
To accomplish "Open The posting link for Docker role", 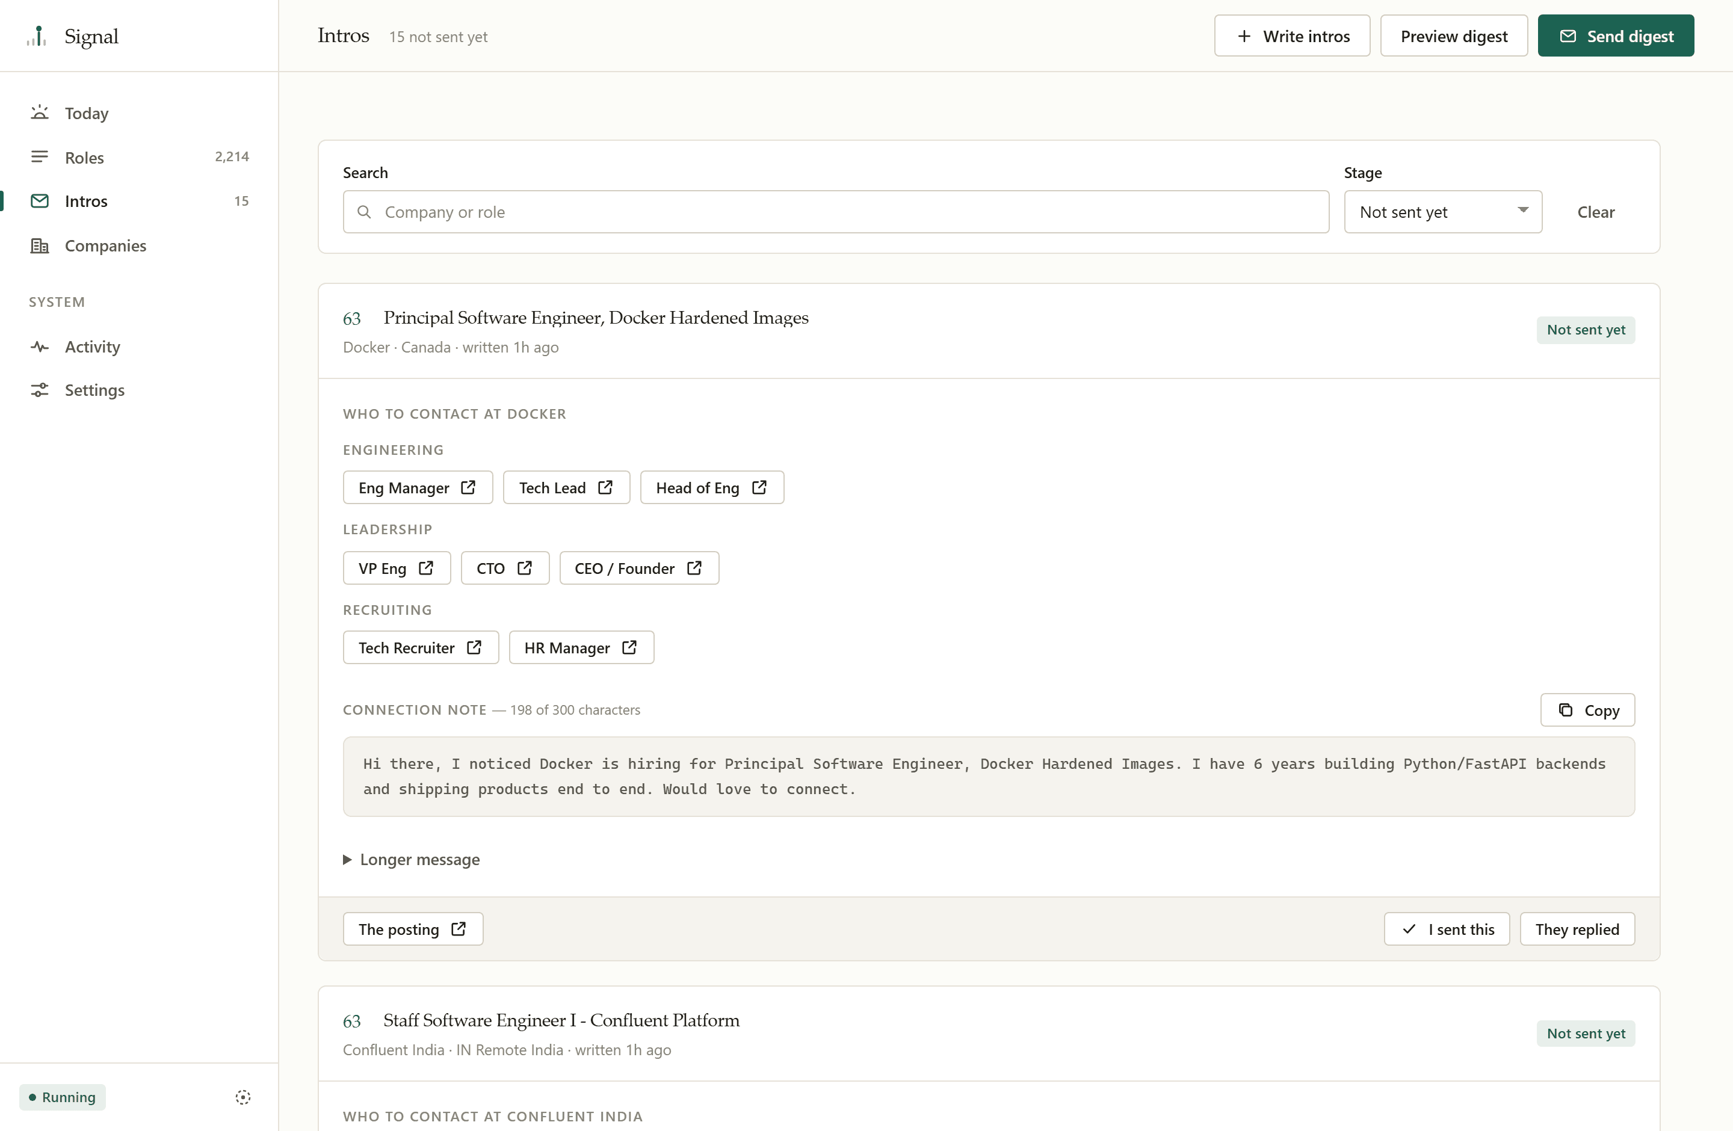I will coord(413,929).
